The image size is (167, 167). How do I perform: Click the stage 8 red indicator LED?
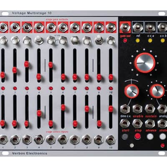pos(87,89)
